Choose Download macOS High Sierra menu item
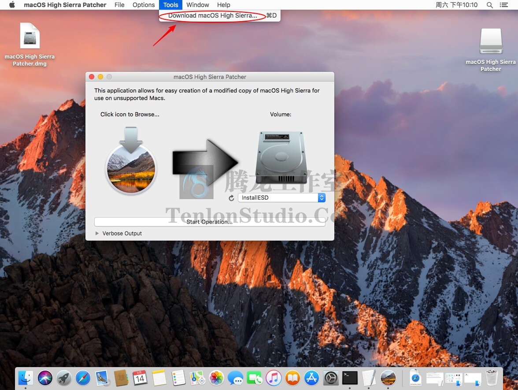Image resolution: width=518 pixels, height=390 pixels. 220,15
